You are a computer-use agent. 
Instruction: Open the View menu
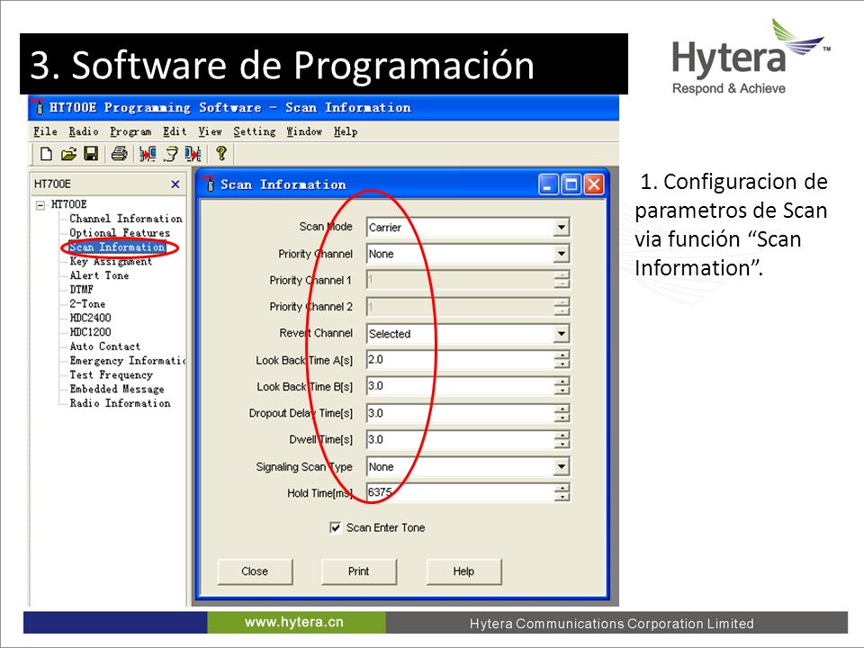pos(210,131)
